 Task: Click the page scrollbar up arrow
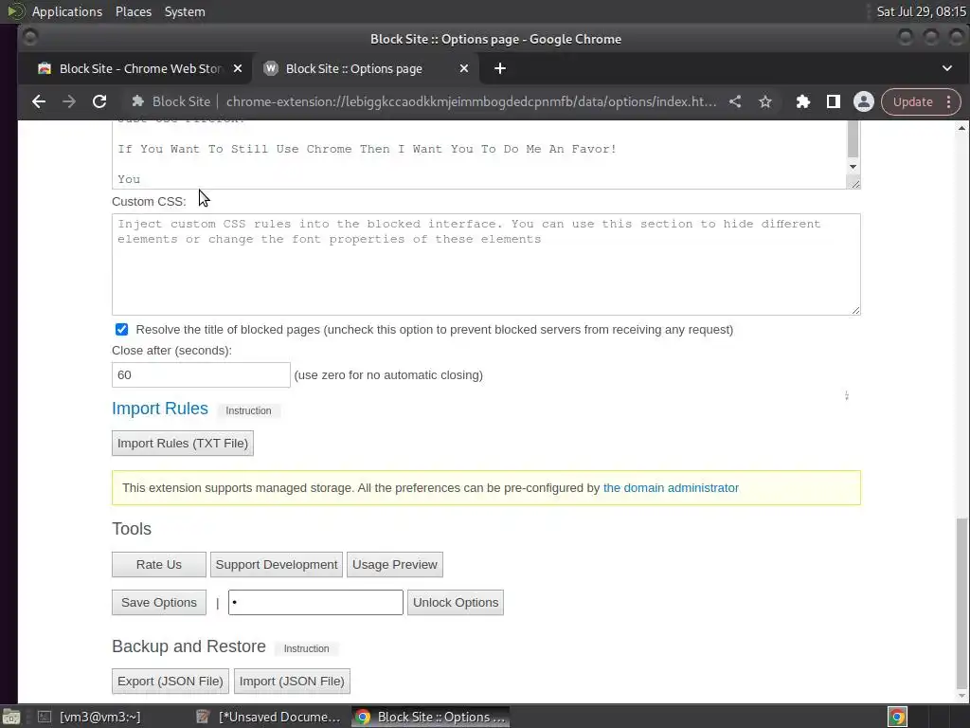coord(961,128)
